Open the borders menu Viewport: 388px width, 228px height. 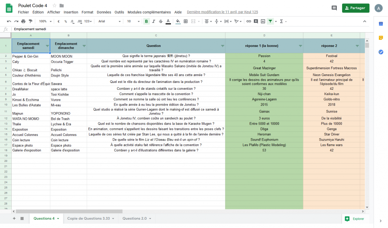tap(186, 22)
